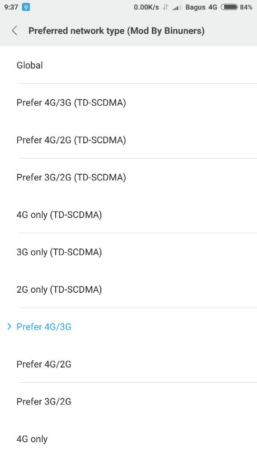Tap the USB notification icon in status bar
257x457 pixels.
26,7
